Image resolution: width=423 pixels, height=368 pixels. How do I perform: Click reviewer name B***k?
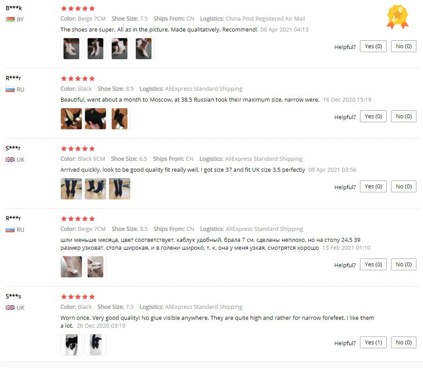point(14,8)
